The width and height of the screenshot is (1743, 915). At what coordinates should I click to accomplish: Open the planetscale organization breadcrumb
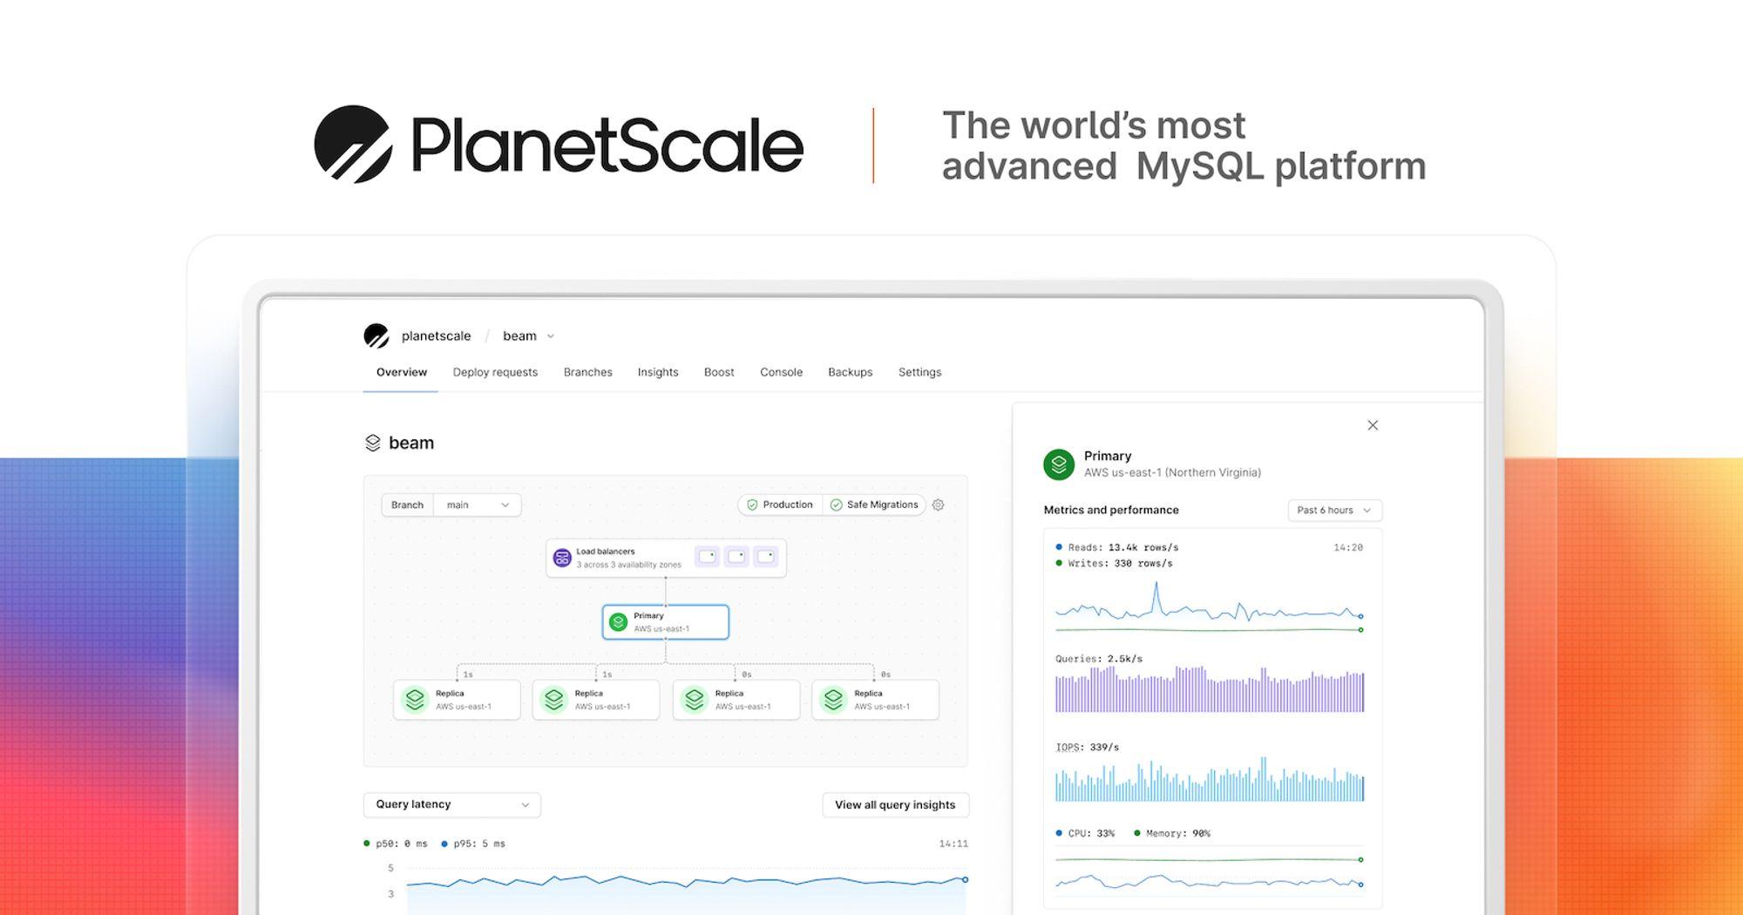click(436, 335)
